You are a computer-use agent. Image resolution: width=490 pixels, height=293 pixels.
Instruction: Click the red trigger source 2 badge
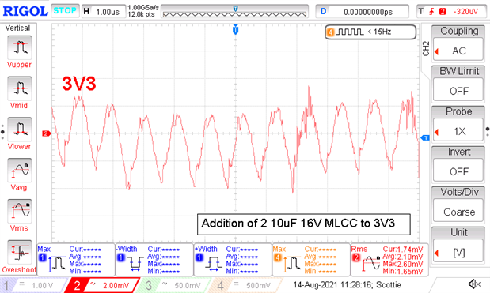point(443,12)
